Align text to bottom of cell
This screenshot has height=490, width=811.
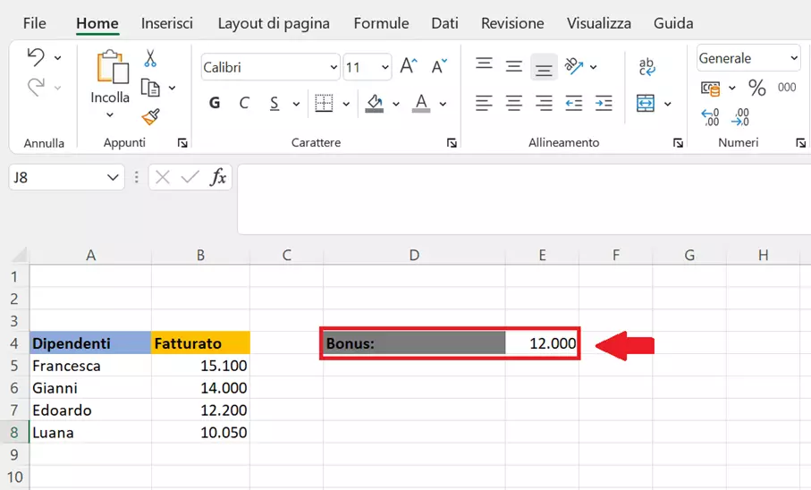tap(544, 68)
